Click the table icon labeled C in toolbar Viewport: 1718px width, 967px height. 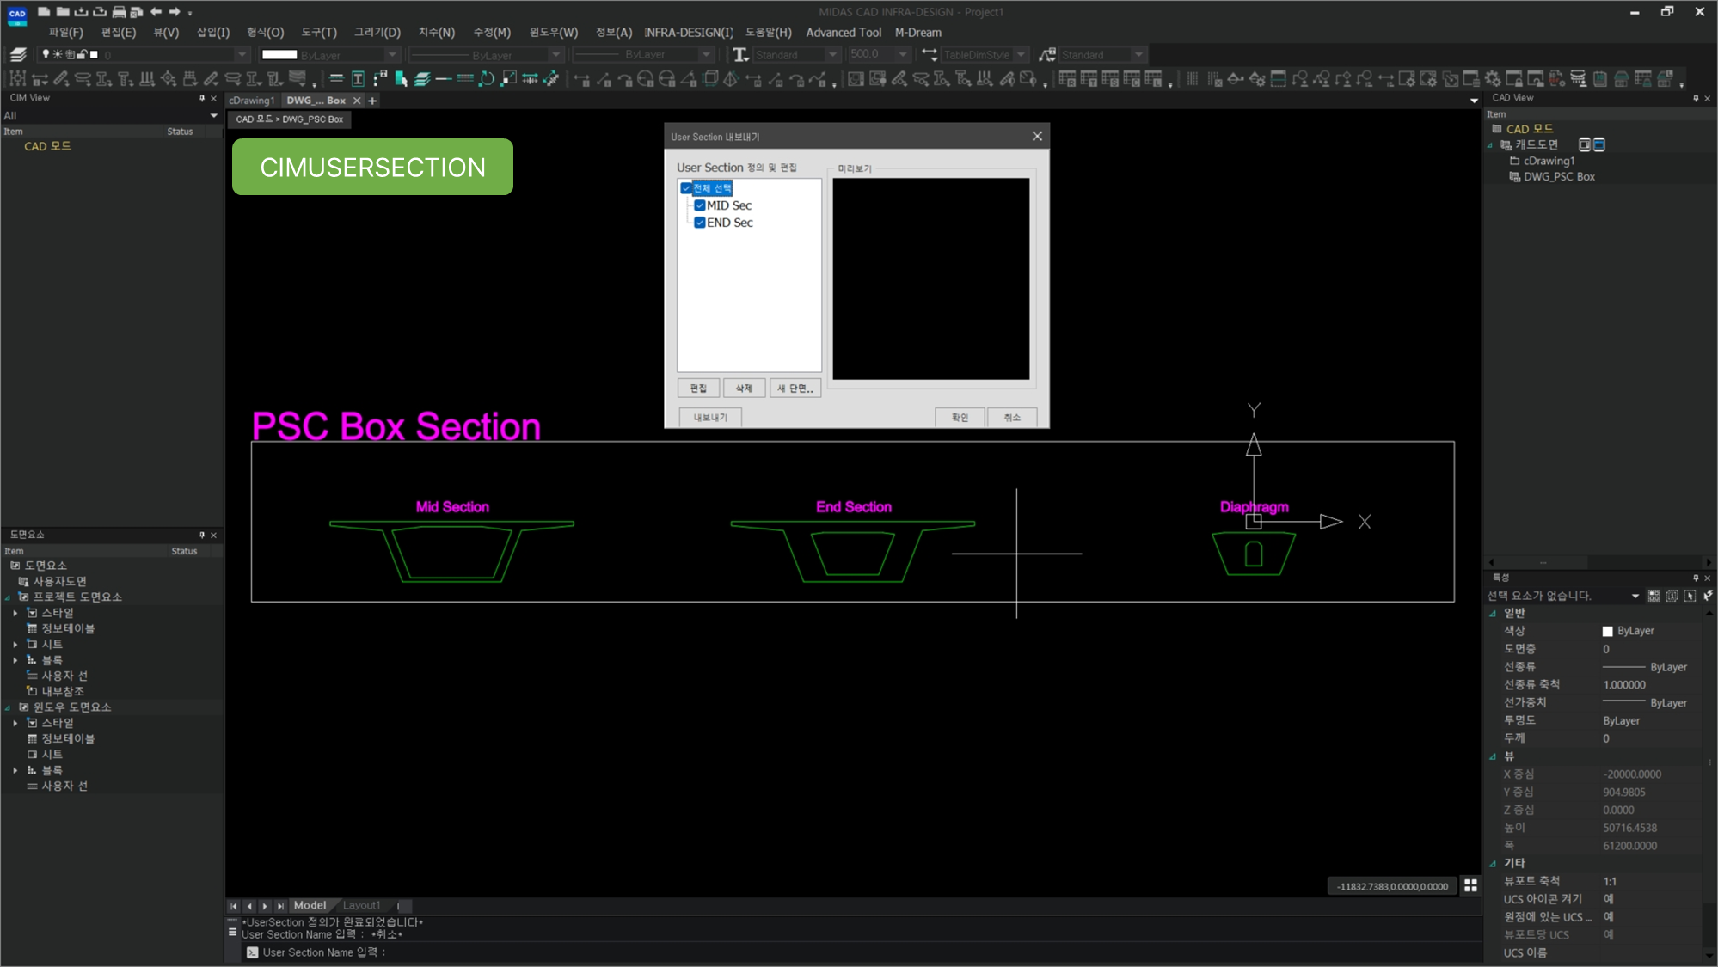(1132, 79)
